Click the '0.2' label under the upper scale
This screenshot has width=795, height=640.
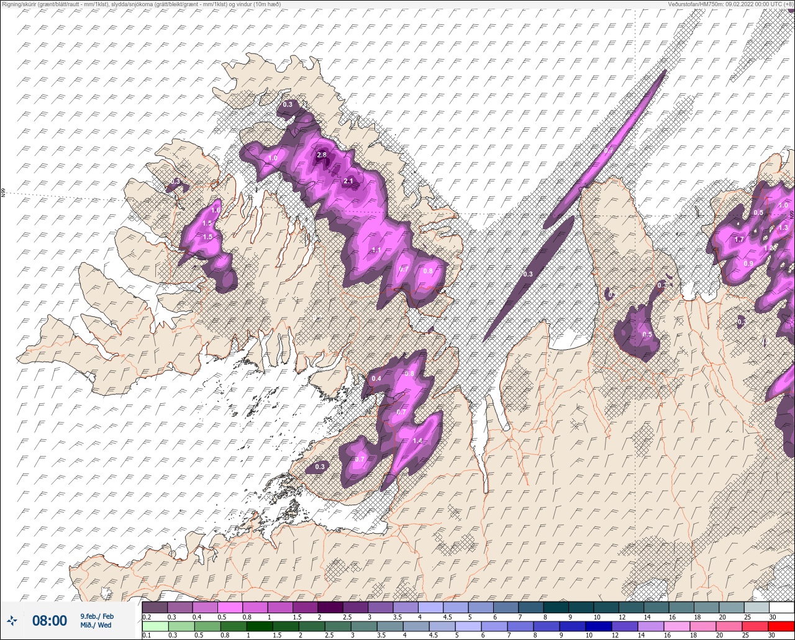coord(147,616)
